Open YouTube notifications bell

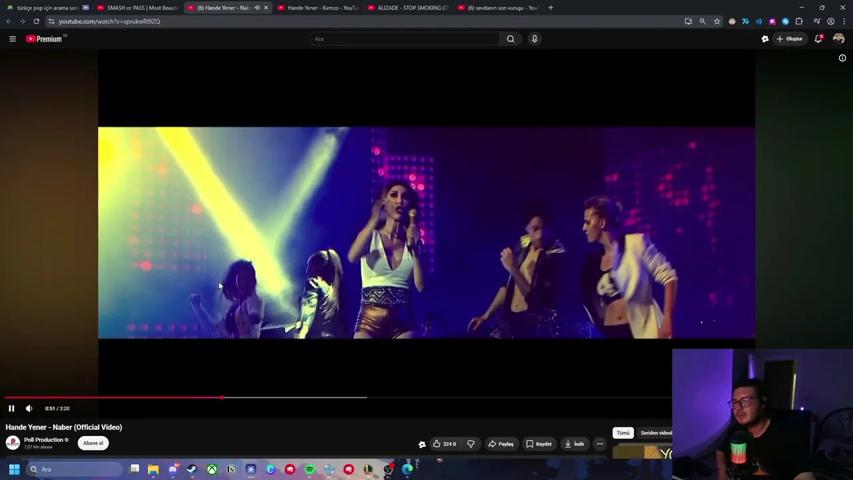click(818, 39)
